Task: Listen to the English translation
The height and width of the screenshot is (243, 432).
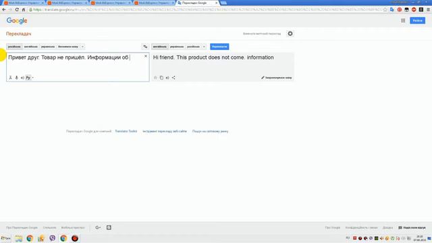Action: (x=167, y=78)
